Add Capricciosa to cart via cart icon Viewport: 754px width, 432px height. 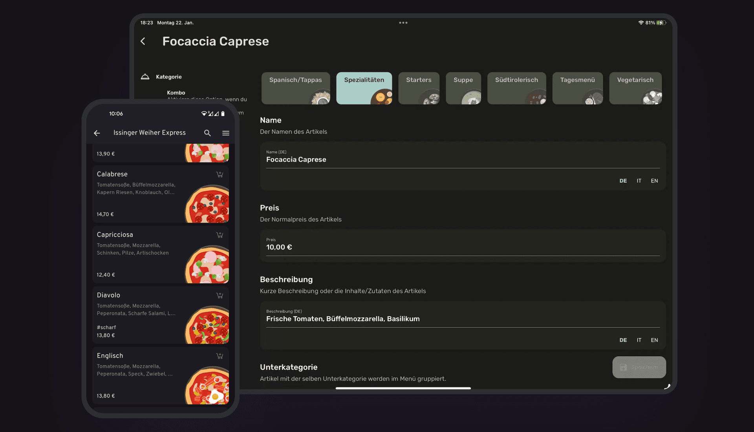coord(220,235)
